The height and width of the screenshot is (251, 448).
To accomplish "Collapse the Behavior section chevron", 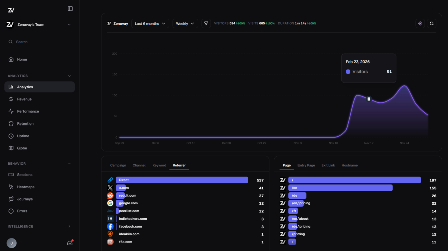I will (x=69, y=163).
